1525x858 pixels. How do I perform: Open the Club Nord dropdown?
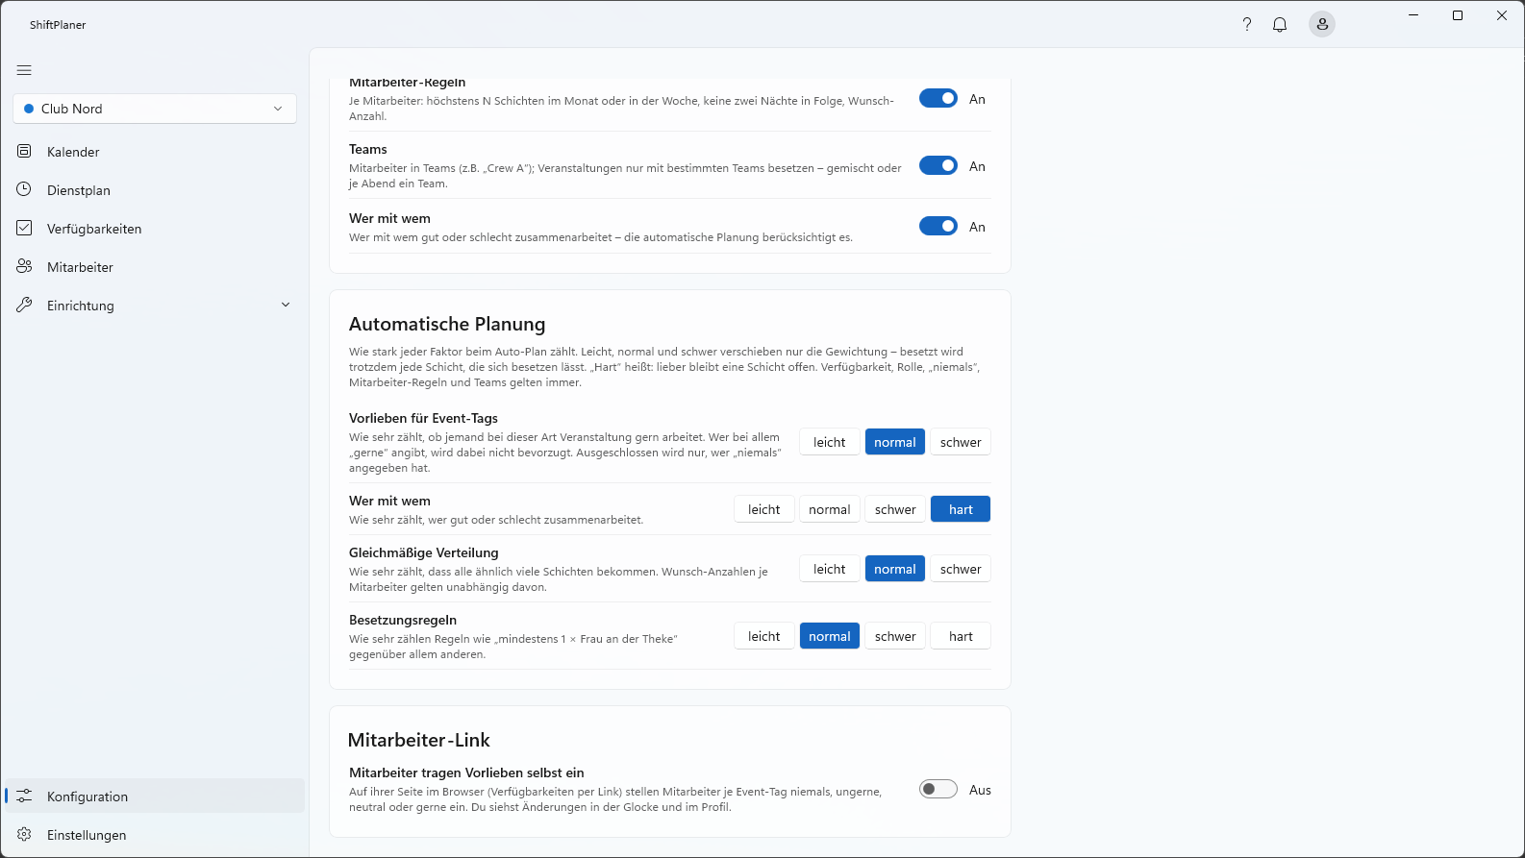155,109
